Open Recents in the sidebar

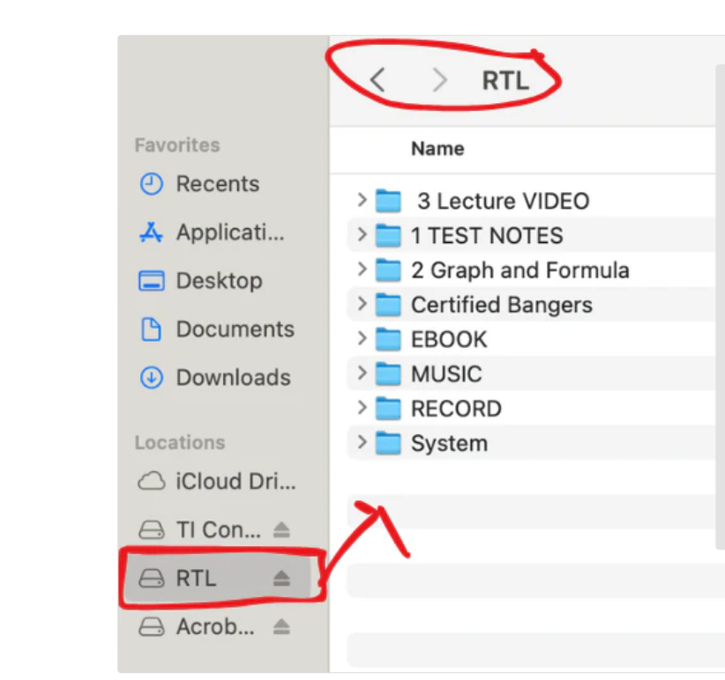pyautogui.click(x=216, y=184)
